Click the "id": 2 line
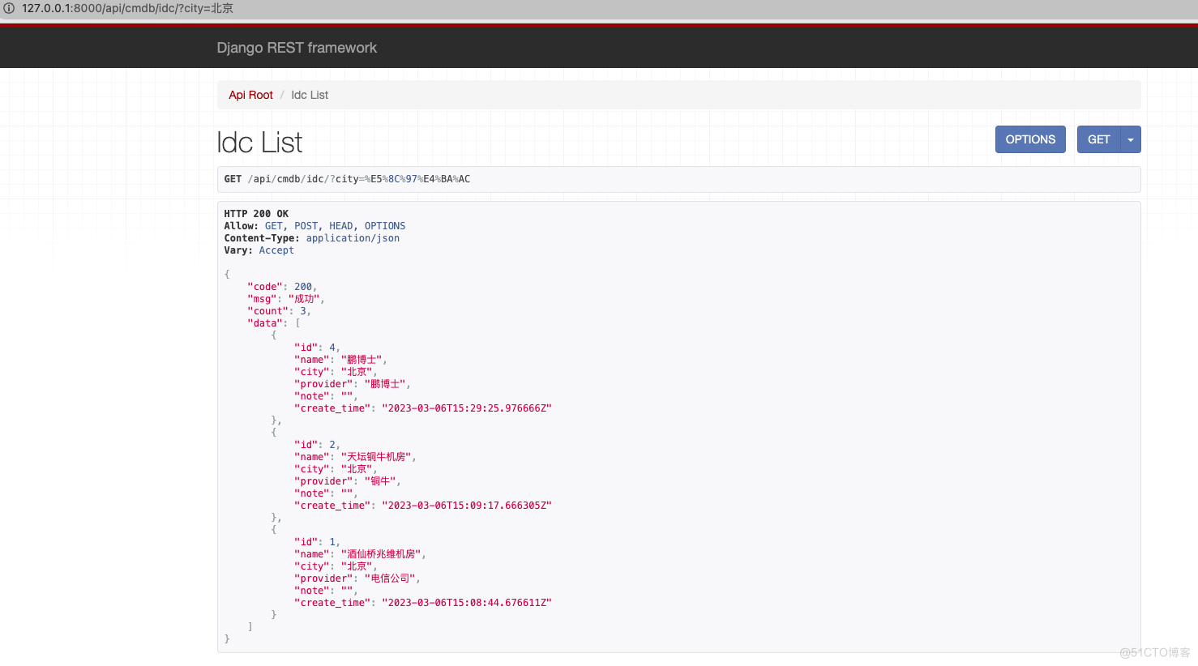Viewport: 1198px width, 666px height. point(317,445)
